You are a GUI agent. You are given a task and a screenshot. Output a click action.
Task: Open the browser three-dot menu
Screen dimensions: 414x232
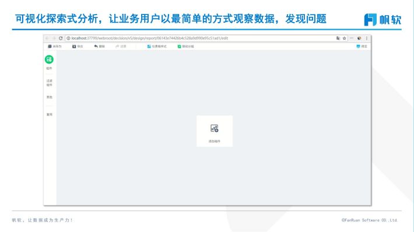coord(366,38)
